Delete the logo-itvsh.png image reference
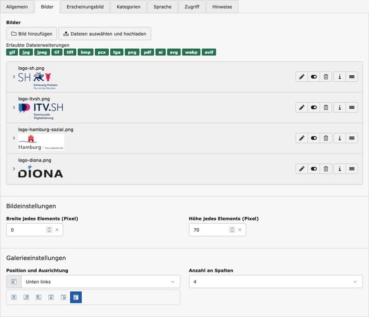 tap(326, 107)
